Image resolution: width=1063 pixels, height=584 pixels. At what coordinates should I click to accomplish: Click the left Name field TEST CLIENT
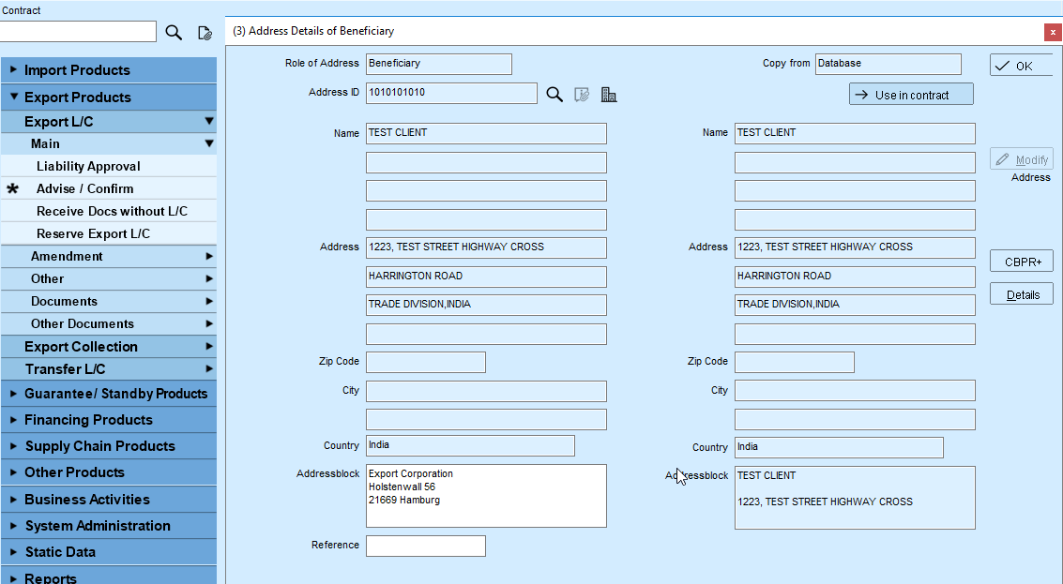(x=486, y=133)
